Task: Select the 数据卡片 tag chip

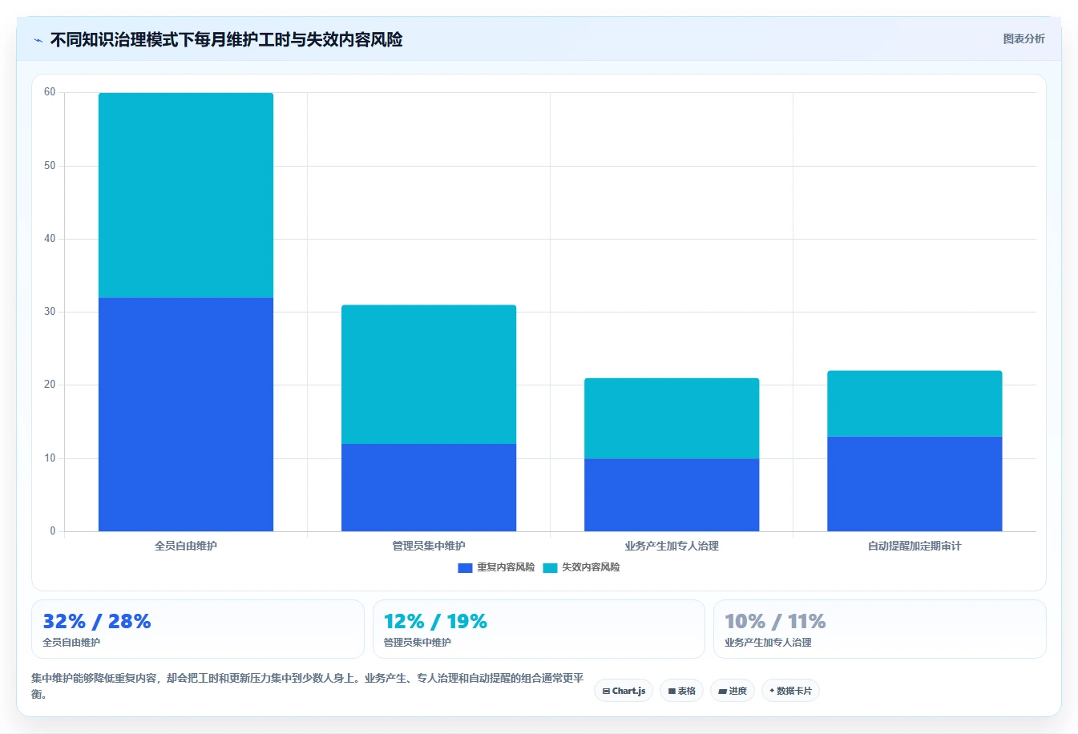Action: pos(790,691)
